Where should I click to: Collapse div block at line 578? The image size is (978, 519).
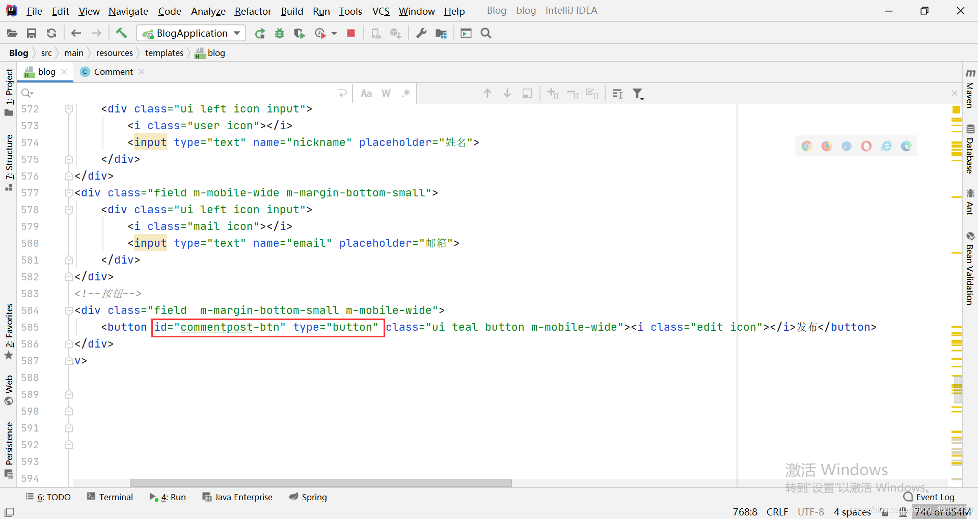pos(69,210)
